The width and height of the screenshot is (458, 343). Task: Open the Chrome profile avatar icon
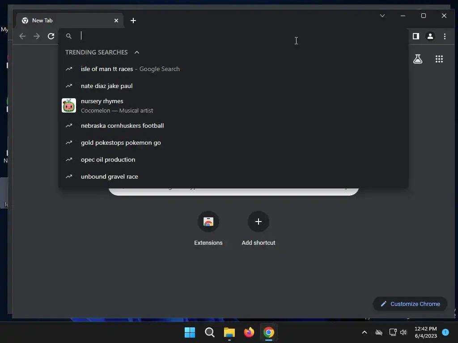430,36
